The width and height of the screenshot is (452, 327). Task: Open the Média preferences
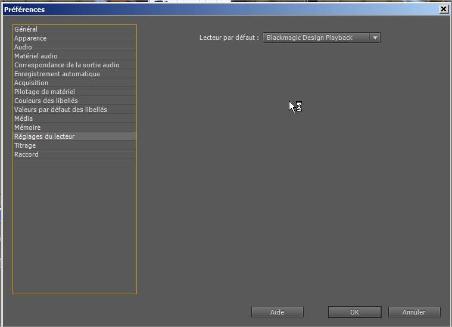[x=74, y=119]
